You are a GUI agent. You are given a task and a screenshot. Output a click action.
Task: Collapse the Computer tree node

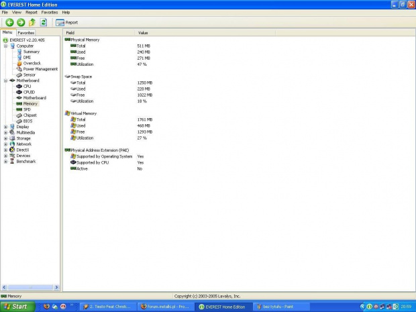(6, 46)
